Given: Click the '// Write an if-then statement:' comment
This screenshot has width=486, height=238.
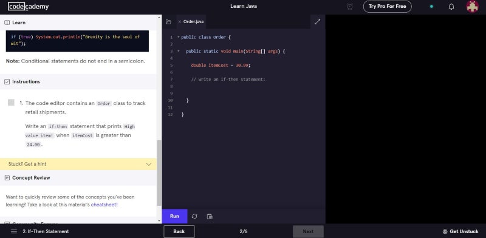Looking at the screenshot, I should (x=228, y=80).
